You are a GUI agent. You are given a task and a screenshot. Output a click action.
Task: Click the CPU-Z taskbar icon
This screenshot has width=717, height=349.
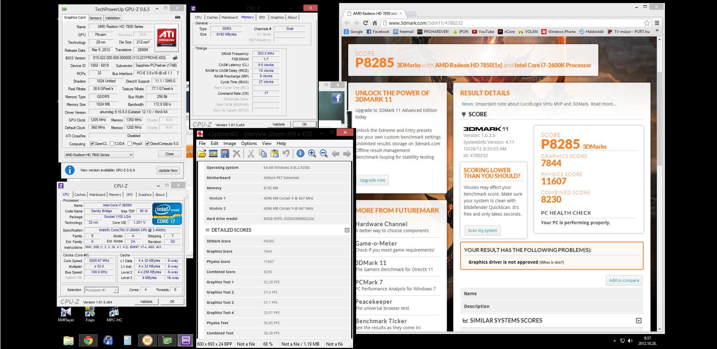coord(186,340)
